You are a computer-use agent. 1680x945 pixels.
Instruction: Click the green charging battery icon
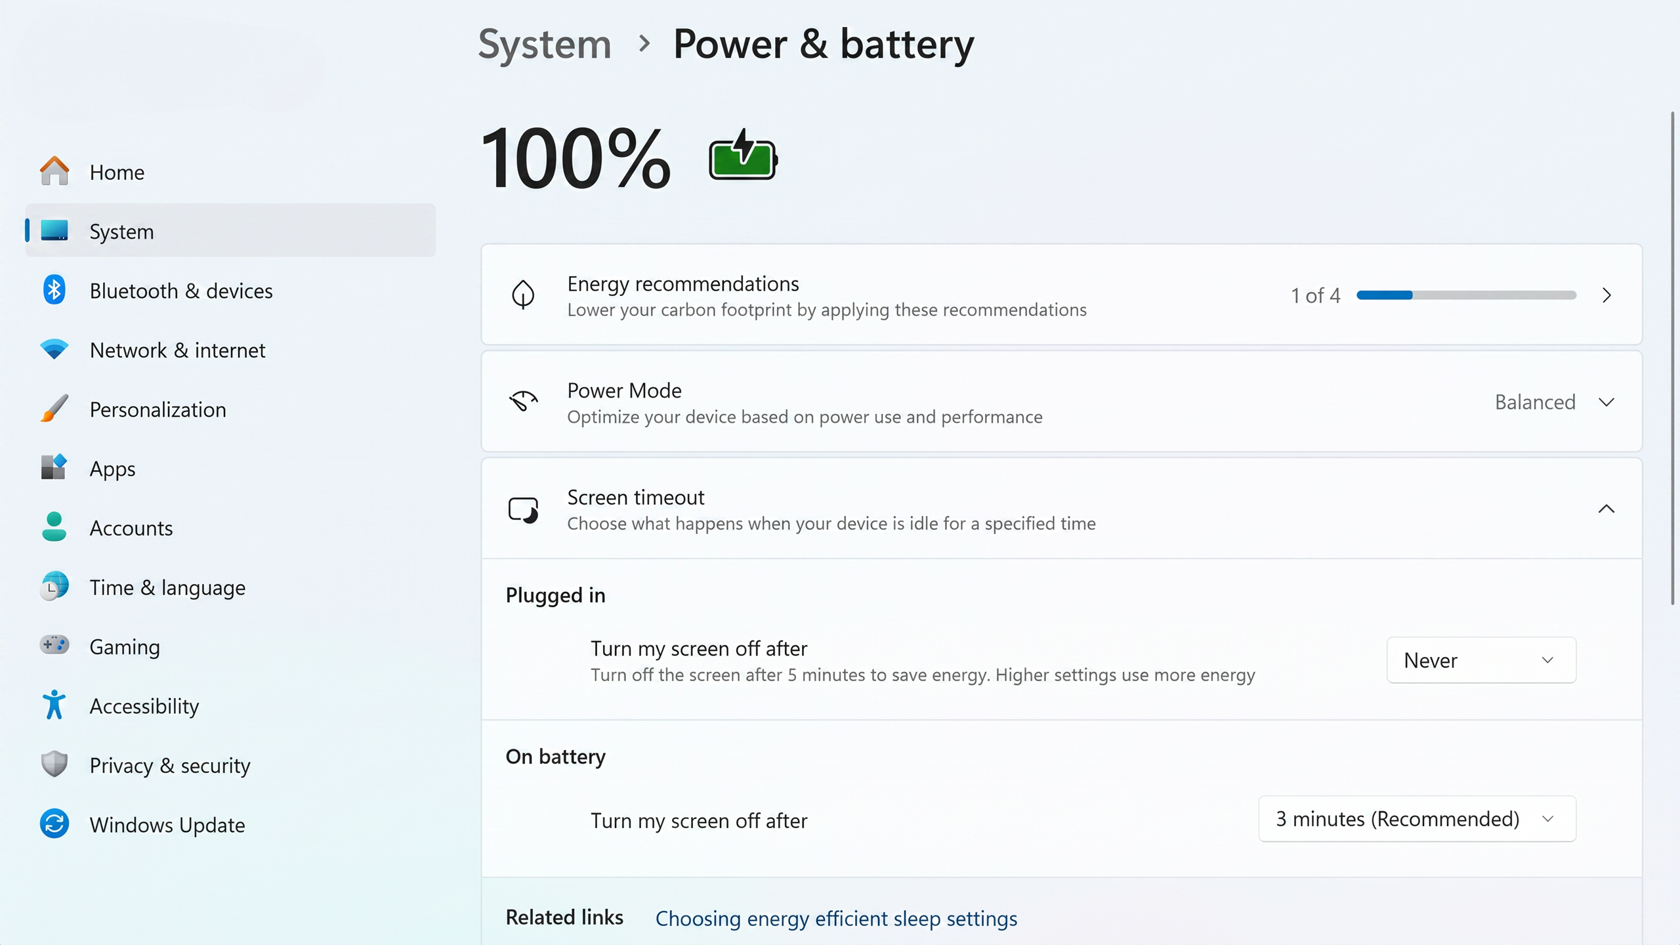pos(743,156)
